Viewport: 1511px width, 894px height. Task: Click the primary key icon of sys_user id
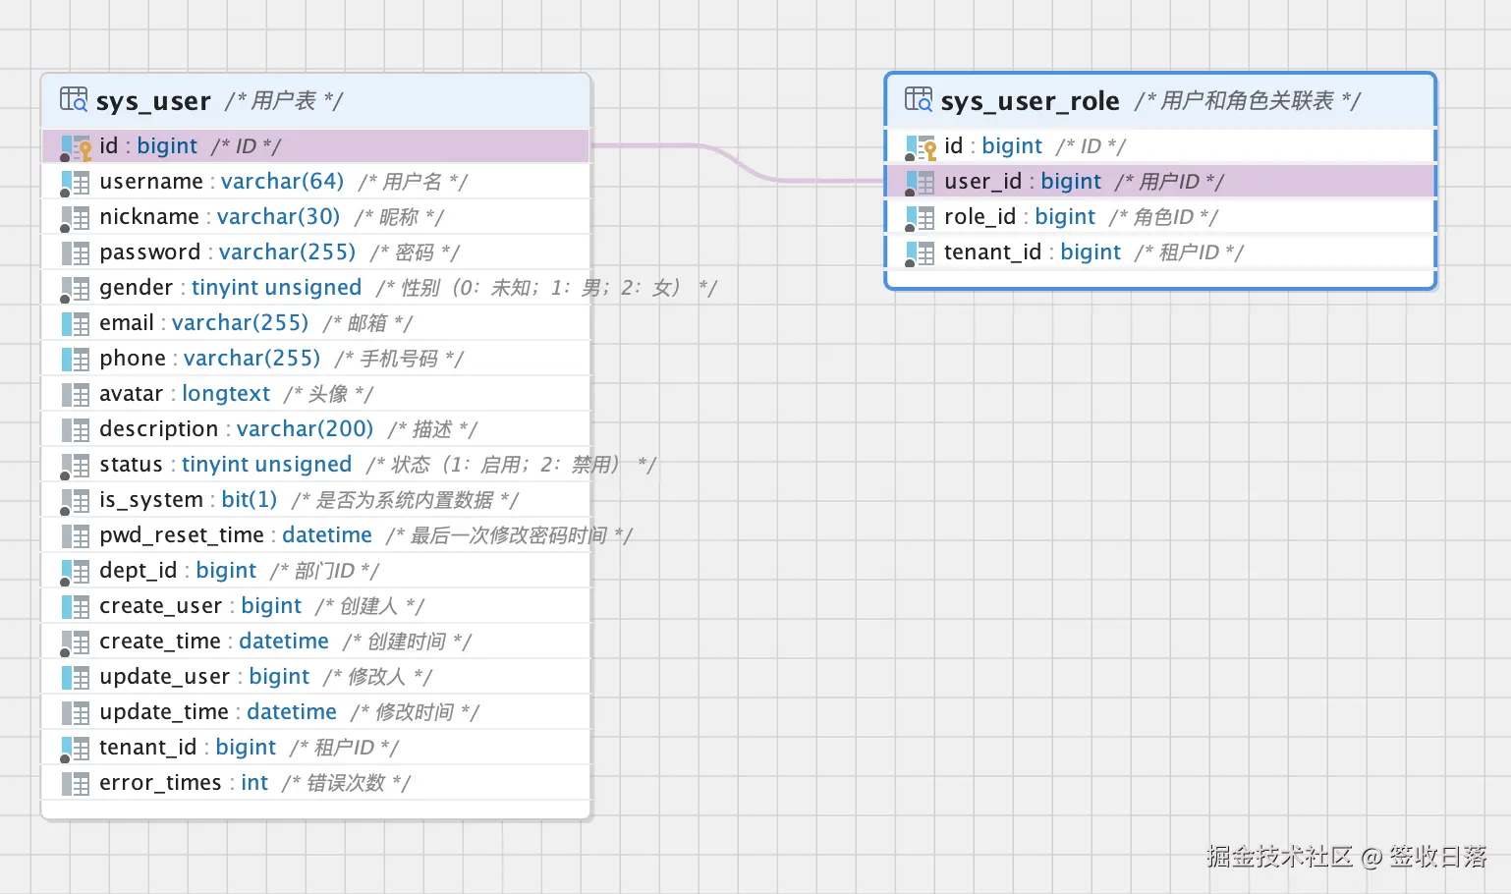(76, 147)
